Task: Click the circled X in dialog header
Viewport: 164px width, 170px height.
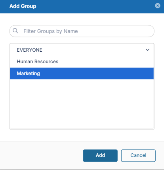Action: 158,6
